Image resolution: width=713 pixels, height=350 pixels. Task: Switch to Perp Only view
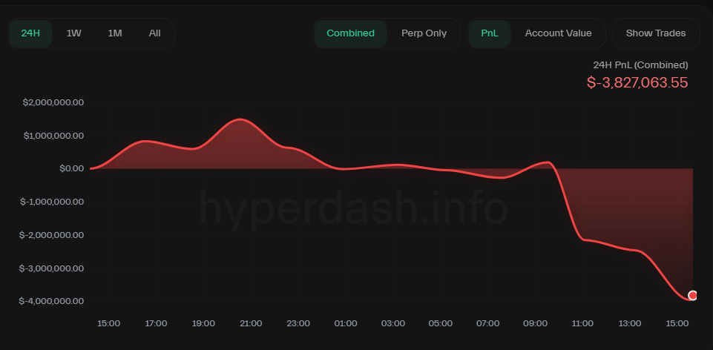[424, 33]
